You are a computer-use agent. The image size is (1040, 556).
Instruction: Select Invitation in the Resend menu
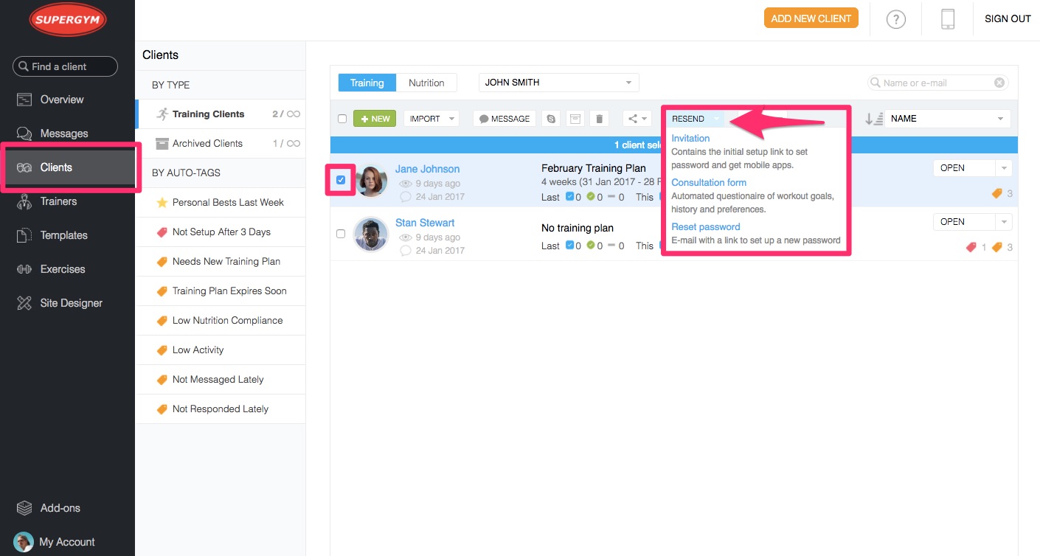point(690,139)
